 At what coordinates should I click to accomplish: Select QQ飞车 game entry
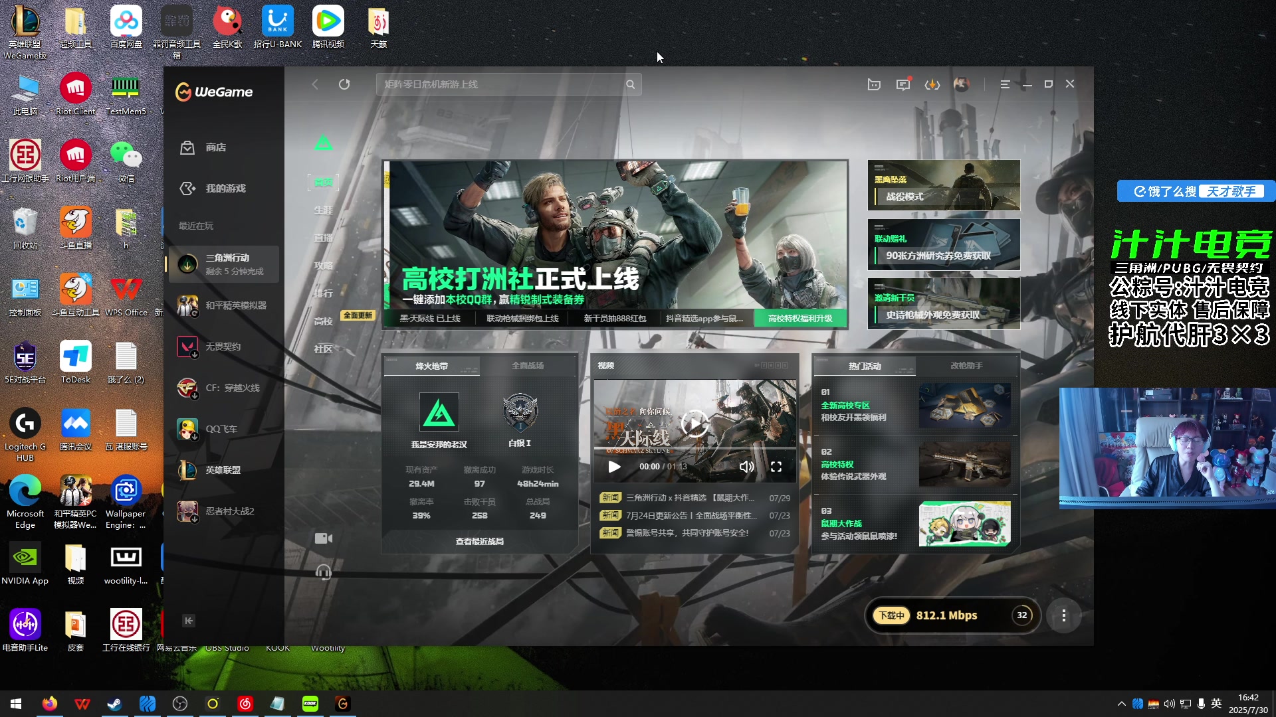pos(223,429)
